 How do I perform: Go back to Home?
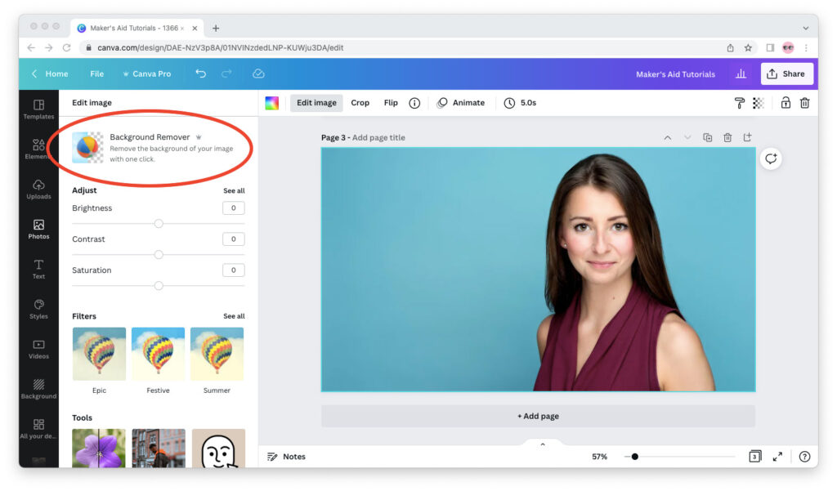pyautogui.click(x=50, y=74)
